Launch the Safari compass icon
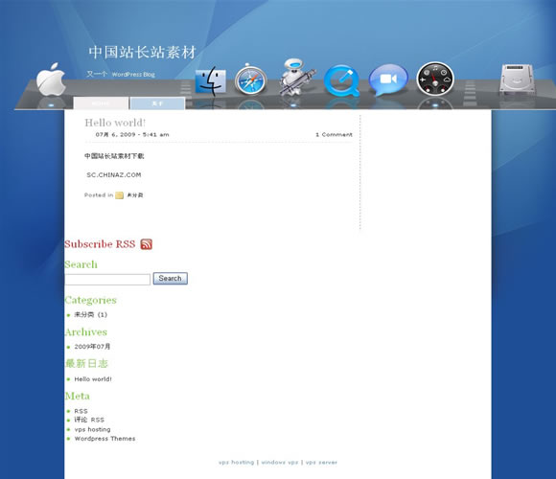 point(251,80)
